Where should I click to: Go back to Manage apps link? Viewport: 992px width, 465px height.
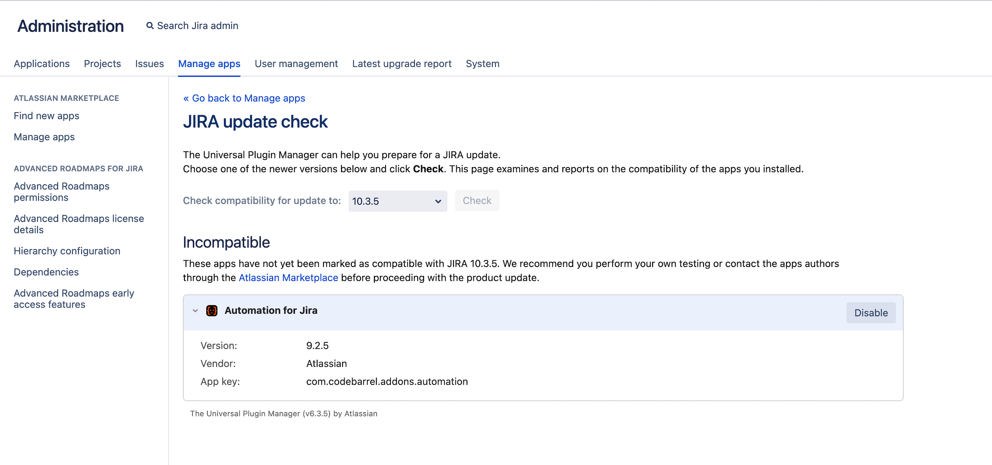pyautogui.click(x=244, y=98)
